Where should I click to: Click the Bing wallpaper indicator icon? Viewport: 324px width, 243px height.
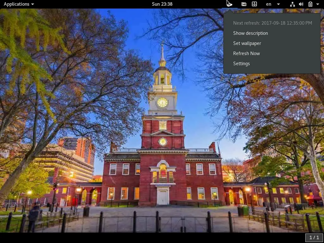click(230, 4)
